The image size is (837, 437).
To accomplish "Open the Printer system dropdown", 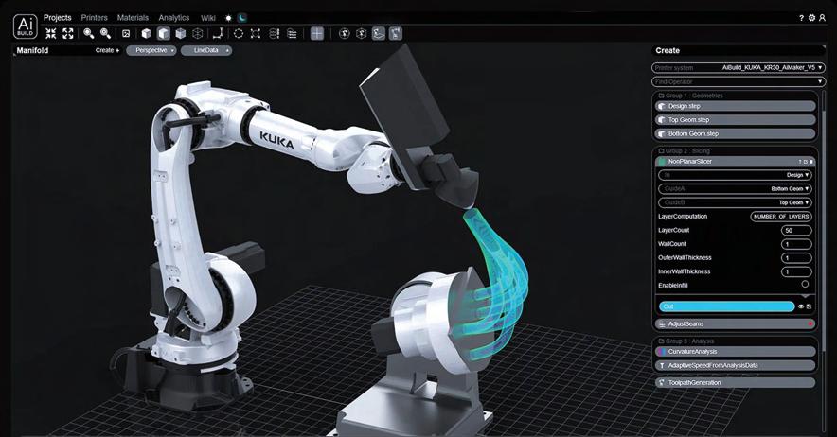I will [x=739, y=68].
